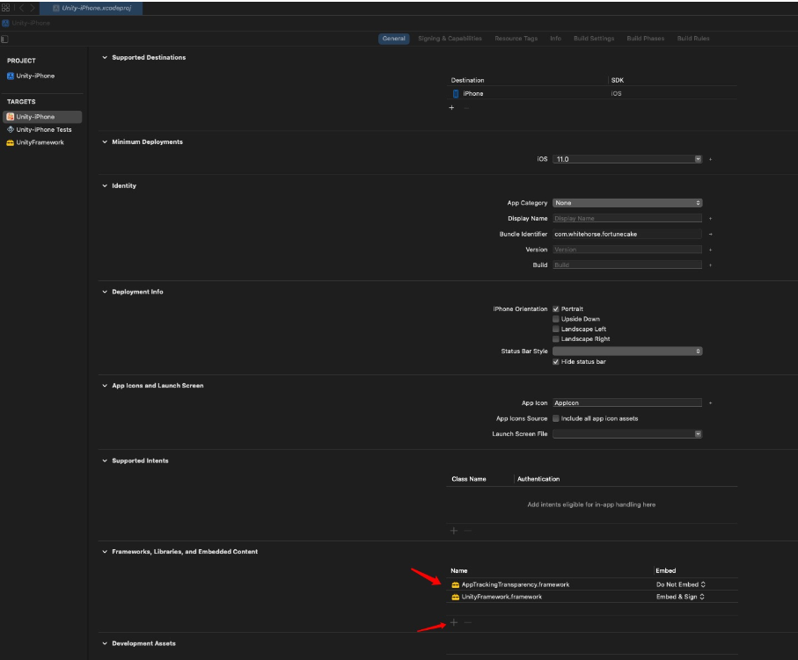This screenshot has height=660, width=798.
Task: Go forward with the right chevron
Action: coord(32,8)
